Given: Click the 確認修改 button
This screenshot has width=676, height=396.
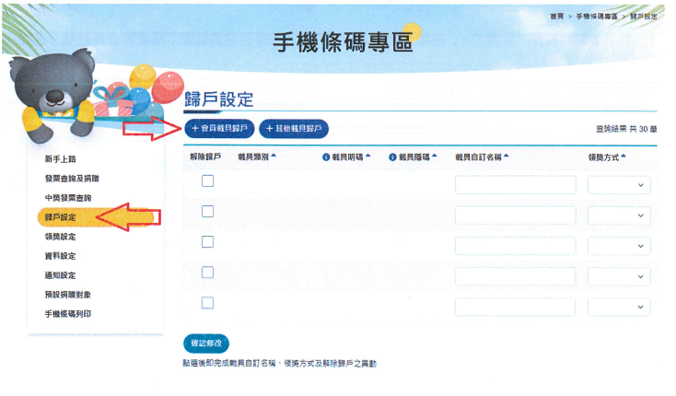Looking at the screenshot, I should click(x=206, y=344).
